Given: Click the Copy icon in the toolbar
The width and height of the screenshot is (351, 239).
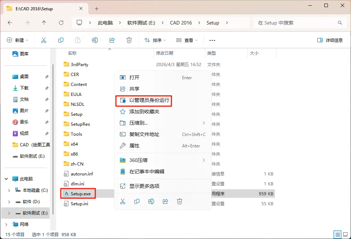Looking at the screenshot, I should pos(61,40).
